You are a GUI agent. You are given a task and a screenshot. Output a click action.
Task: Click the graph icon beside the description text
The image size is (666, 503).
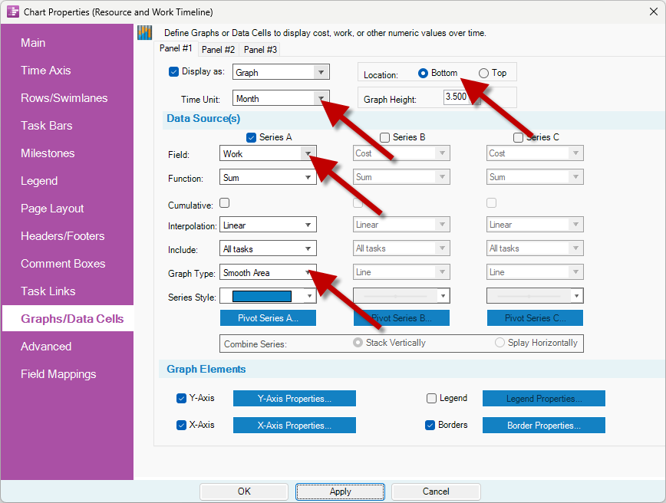click(144, 32)
